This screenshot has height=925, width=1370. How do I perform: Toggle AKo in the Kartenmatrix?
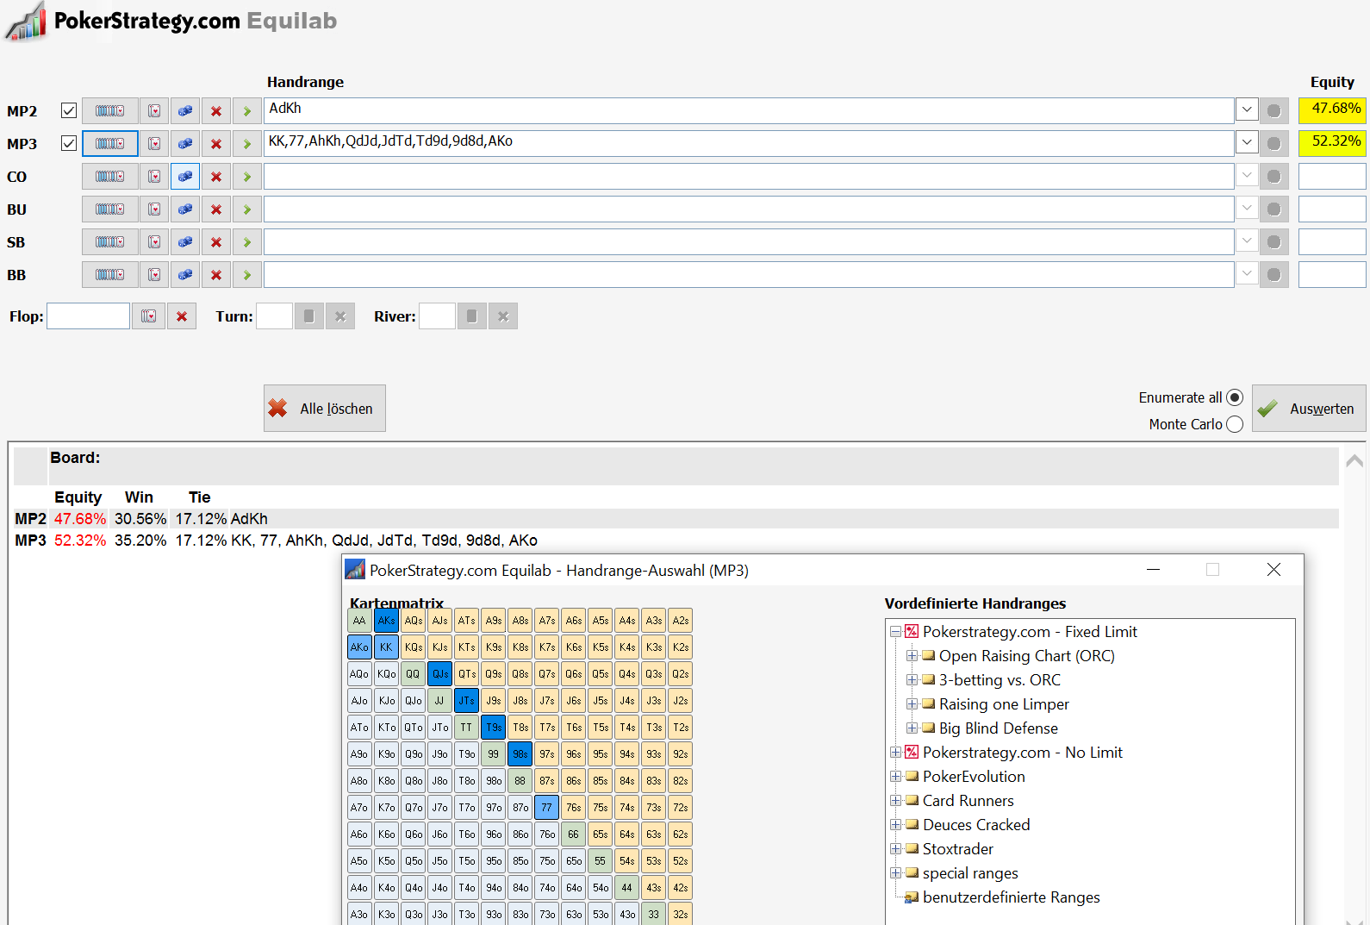[359, 647]
